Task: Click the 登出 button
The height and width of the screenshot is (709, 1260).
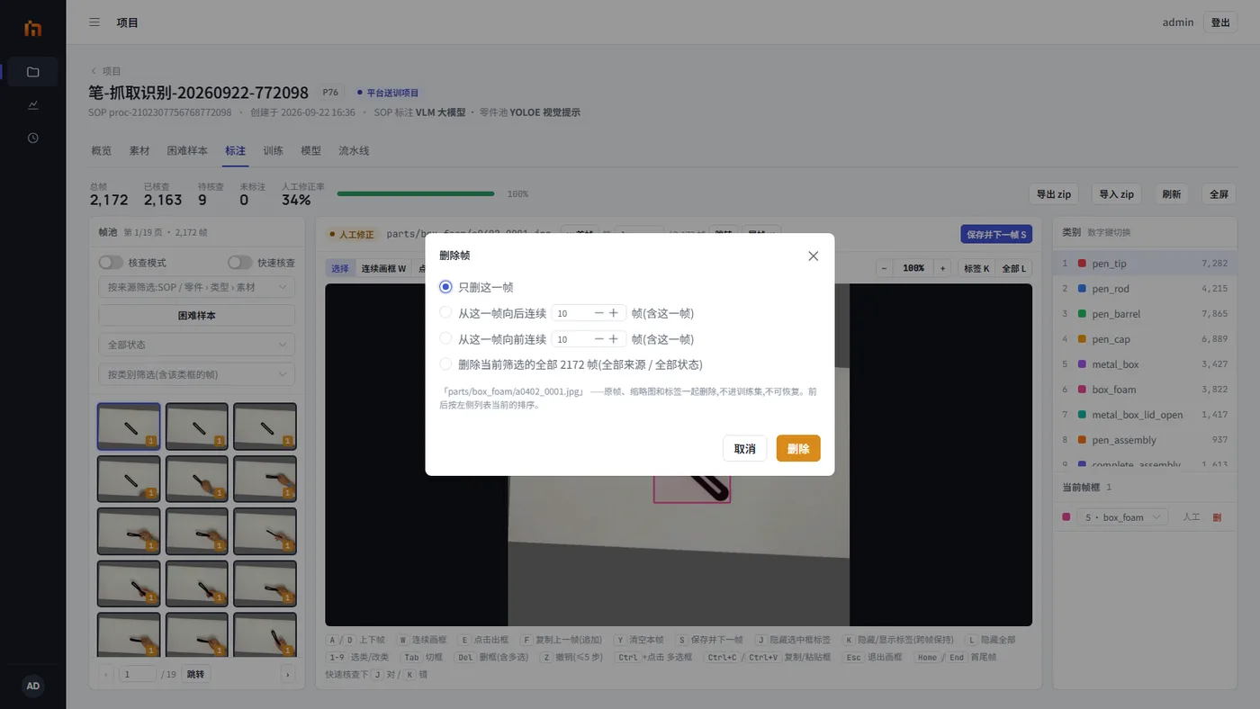Action: point(1220,22)
